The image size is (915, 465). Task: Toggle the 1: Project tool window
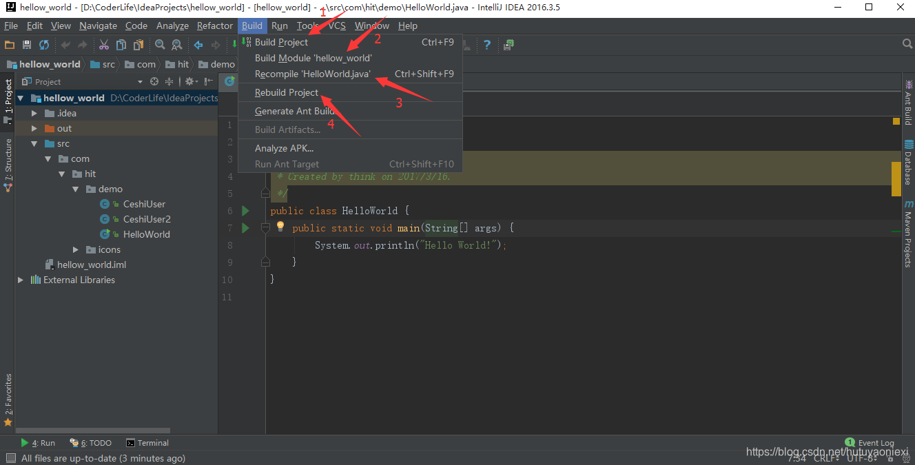pyautogui.click(x=8, y=101)
